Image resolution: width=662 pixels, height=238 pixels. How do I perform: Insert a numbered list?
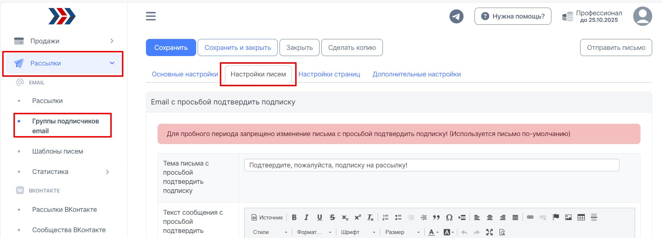pyautogui.click(x=385, y=217)
